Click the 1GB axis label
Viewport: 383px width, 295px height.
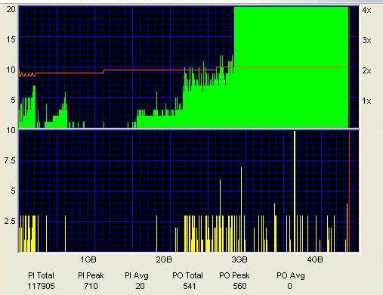click(x=88, y=259)
